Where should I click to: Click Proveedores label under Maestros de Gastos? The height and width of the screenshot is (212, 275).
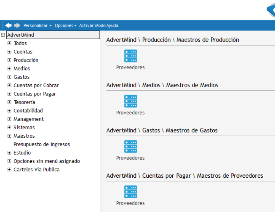click(130, 158)
